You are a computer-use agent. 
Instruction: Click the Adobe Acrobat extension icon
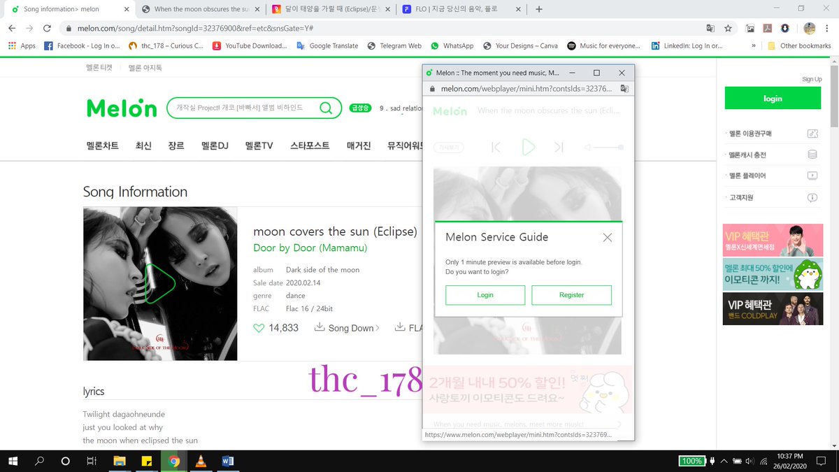pos(767,29)
